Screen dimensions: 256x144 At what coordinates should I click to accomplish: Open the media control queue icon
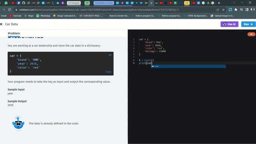tap(241, 10)
